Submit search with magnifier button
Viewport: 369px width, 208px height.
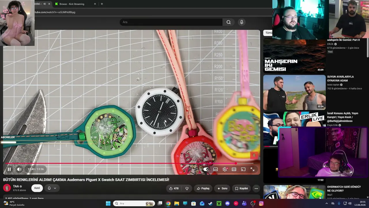228,22
